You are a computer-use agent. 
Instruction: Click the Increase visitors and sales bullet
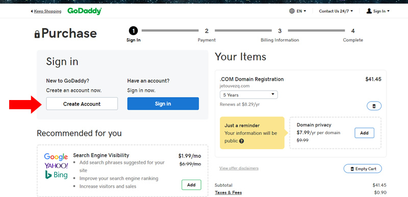click(108, 186)
